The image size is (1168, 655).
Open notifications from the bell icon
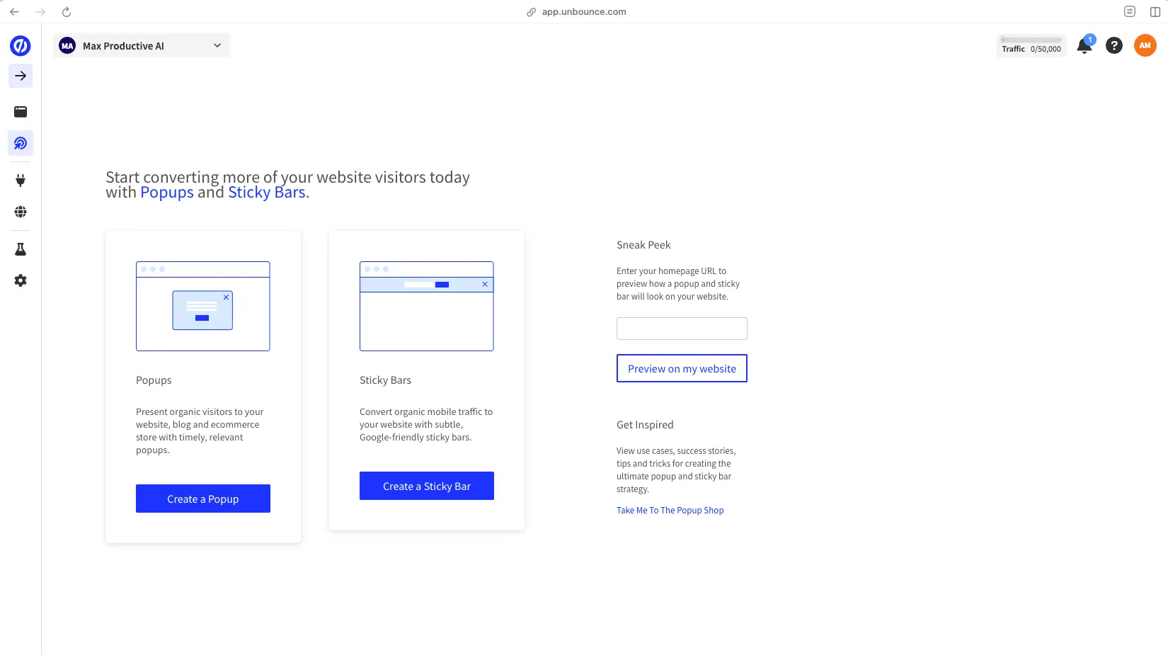pos(1084,45)
